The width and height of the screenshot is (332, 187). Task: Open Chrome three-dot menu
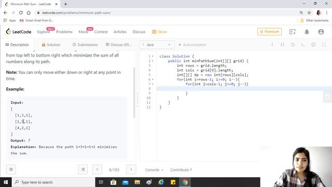click(x=327, y=12)
